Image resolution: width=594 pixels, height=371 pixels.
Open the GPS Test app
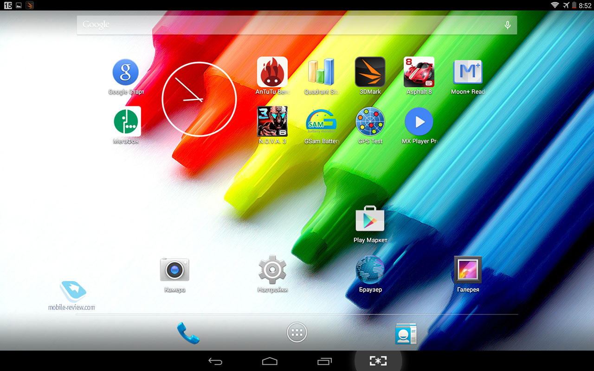coord(370,122)
